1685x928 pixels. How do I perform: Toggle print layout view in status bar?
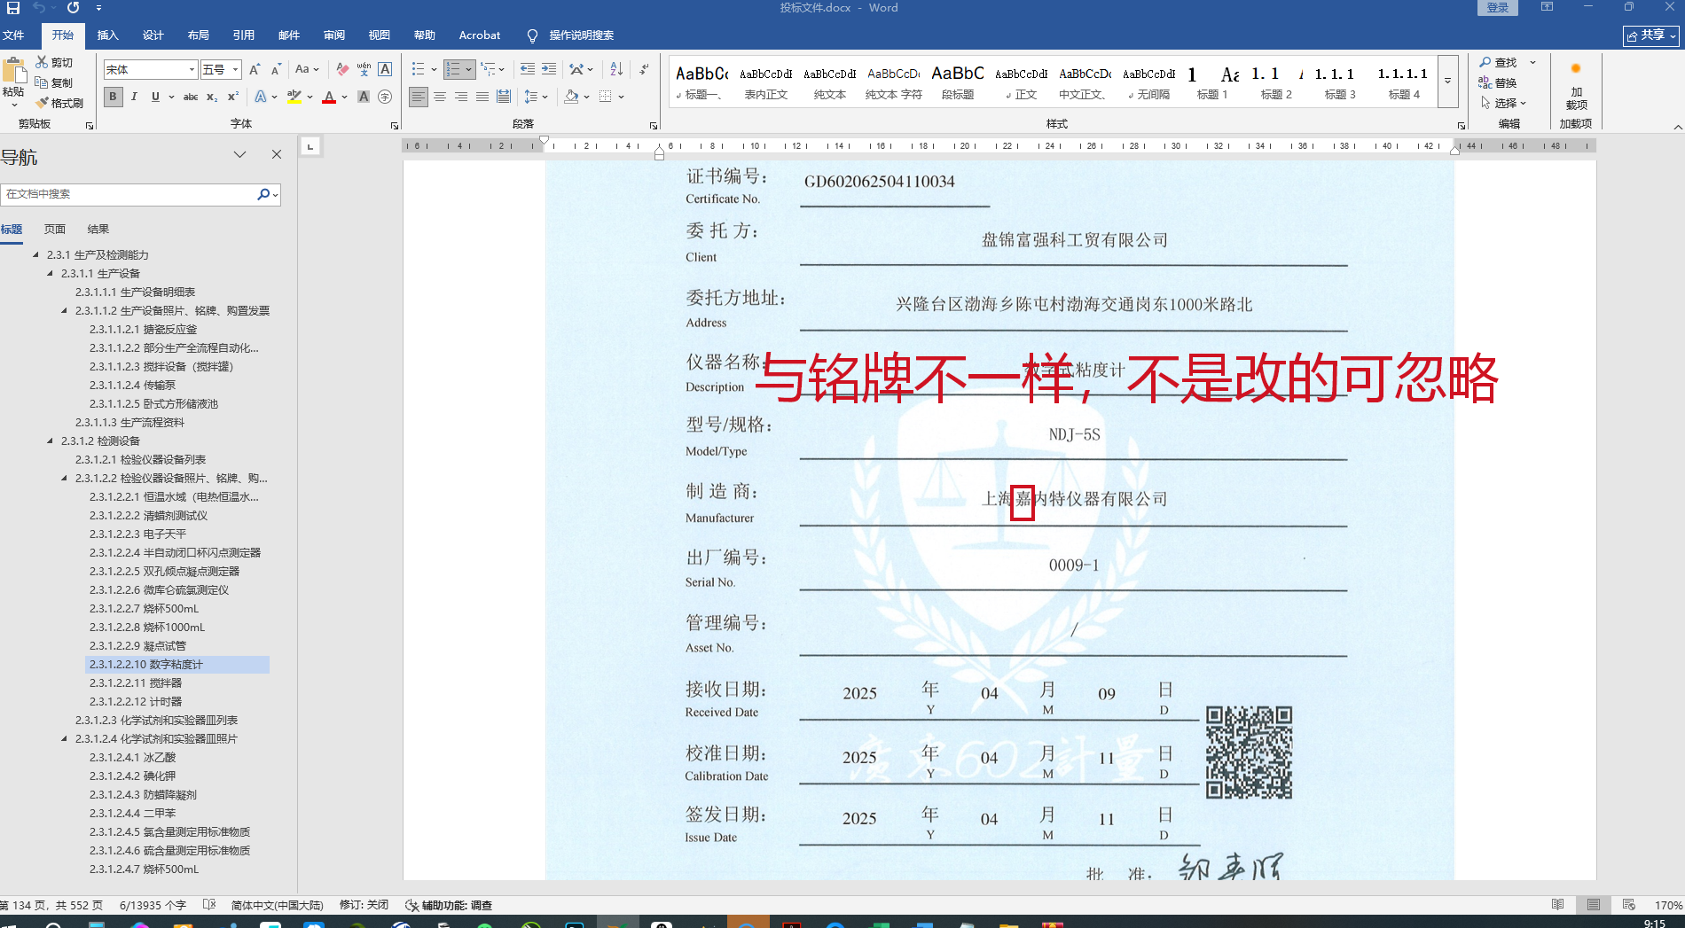point(1594,905)
